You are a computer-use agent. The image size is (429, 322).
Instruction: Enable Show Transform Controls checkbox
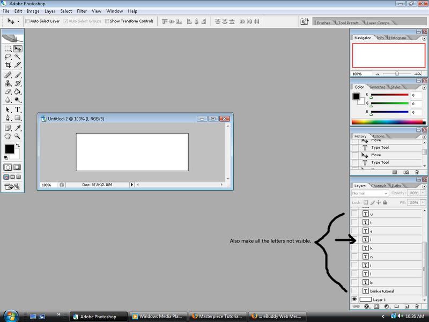(107, 21)
